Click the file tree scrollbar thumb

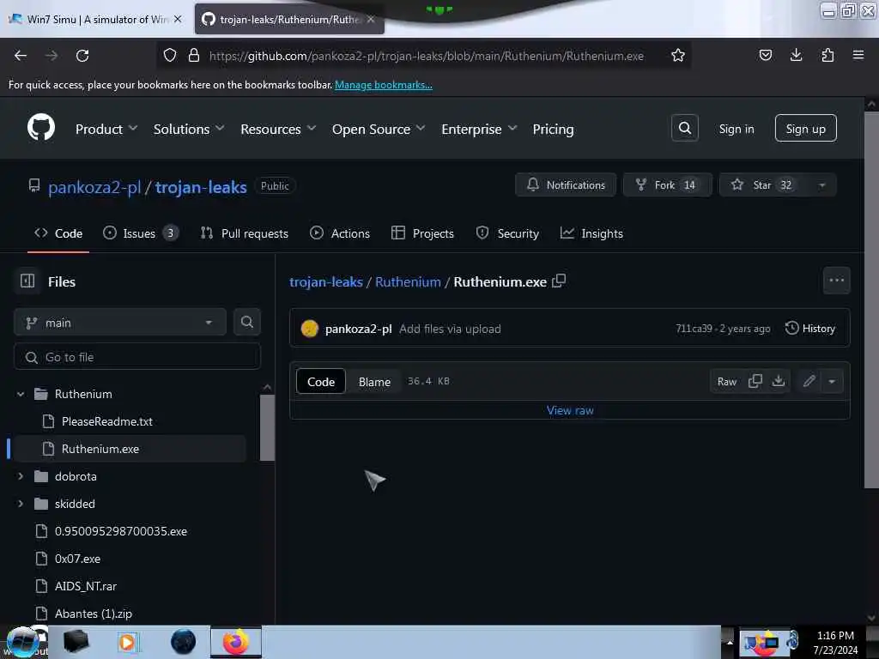(x=268, y=427)
